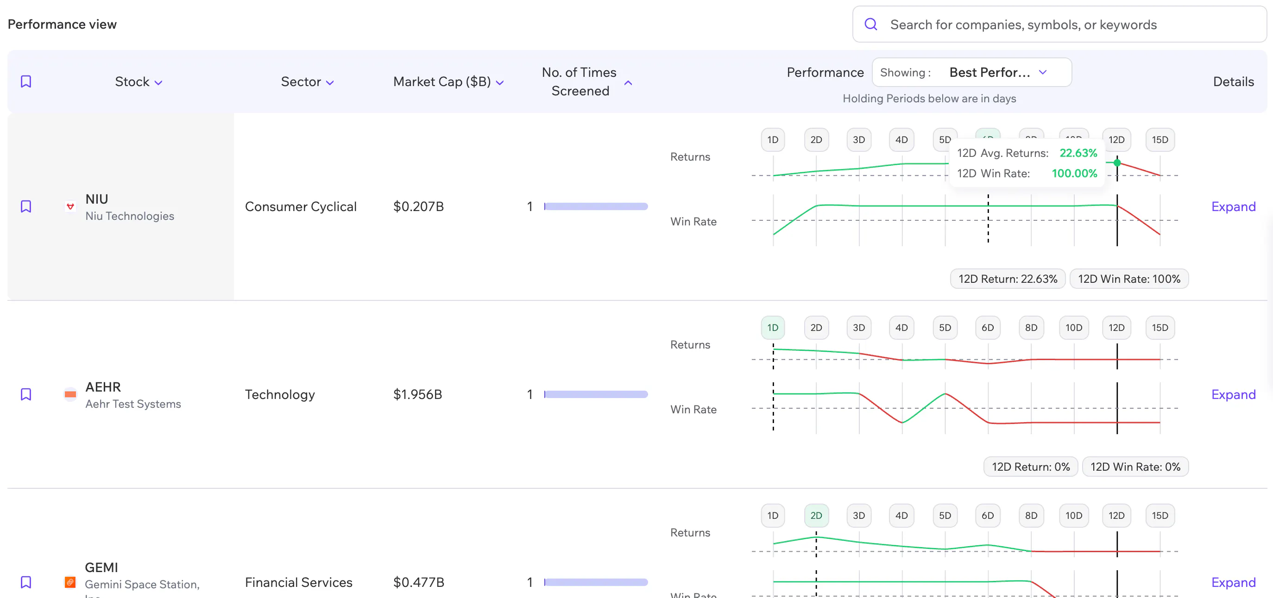Click the search magnifier icon

[x=871, y=24]
